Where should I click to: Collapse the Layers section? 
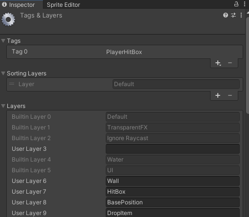(3, 106)
